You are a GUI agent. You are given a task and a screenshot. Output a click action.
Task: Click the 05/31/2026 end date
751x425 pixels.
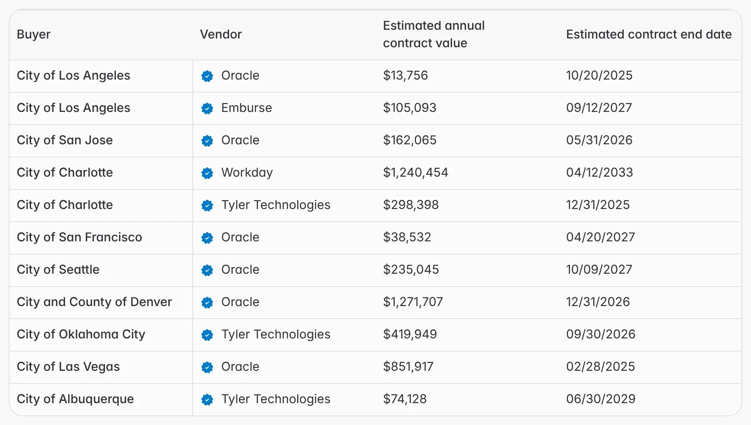click(599, 140)
